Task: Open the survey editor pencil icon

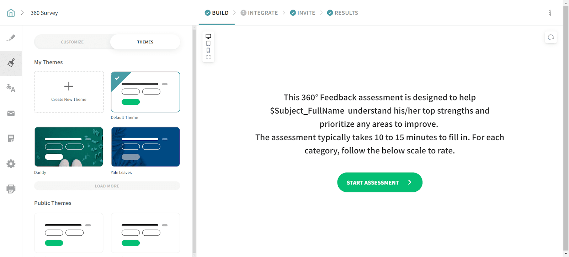Action: click(x=11, y=38)
